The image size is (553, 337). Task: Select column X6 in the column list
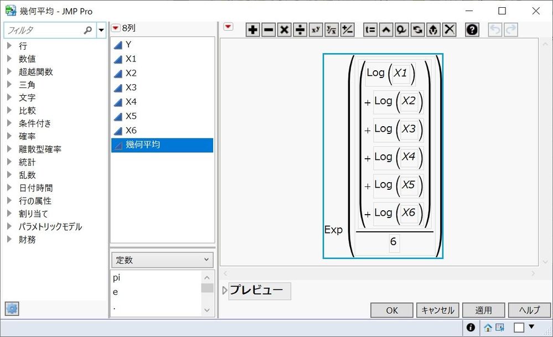point(162,131)
